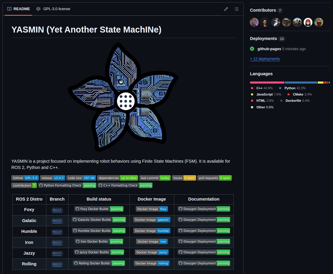Viewport: 333px width, 274px height.
Task: Open the fifth contributor avatar
Action: 297,22
